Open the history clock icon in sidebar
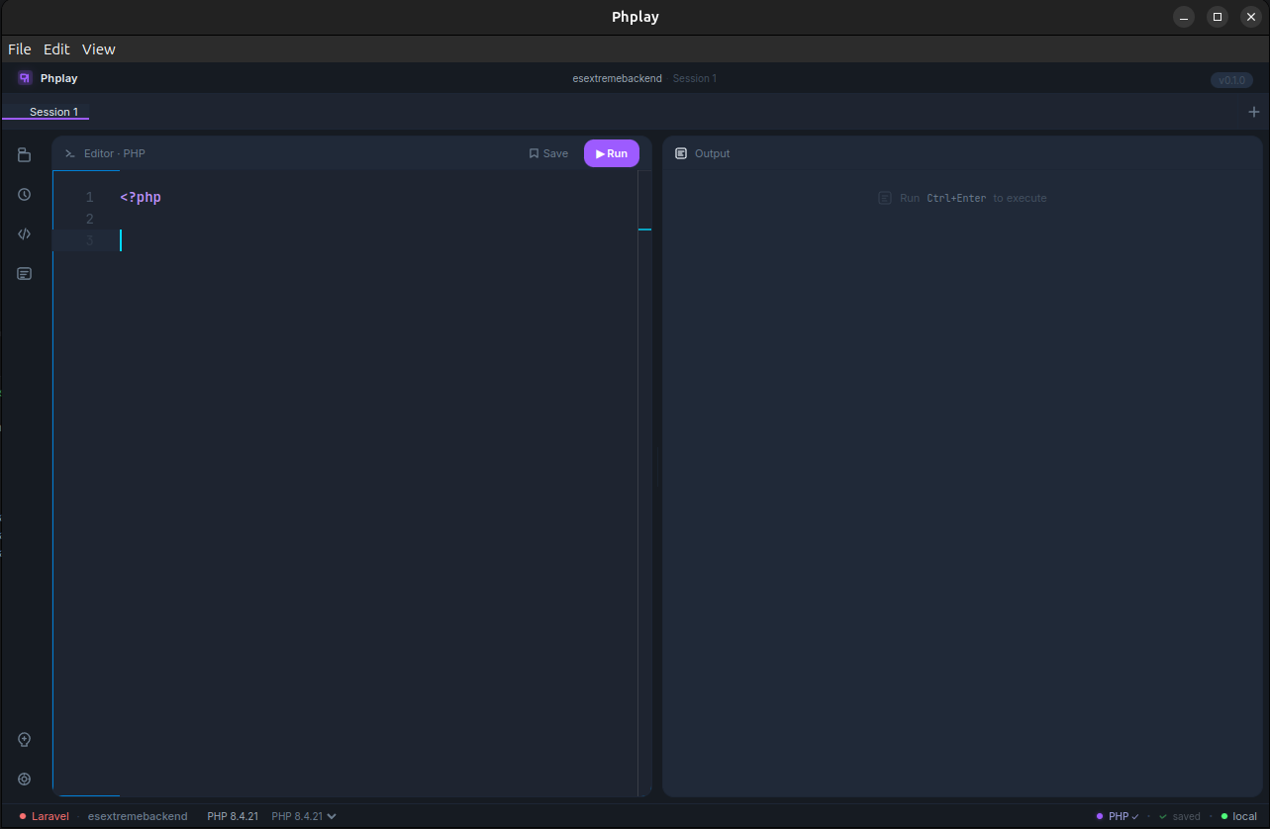The image size is (1270, 829). pyautogui.click(x=25, y=195)
